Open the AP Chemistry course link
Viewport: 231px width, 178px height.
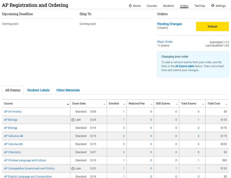click(x=12, y=152)
